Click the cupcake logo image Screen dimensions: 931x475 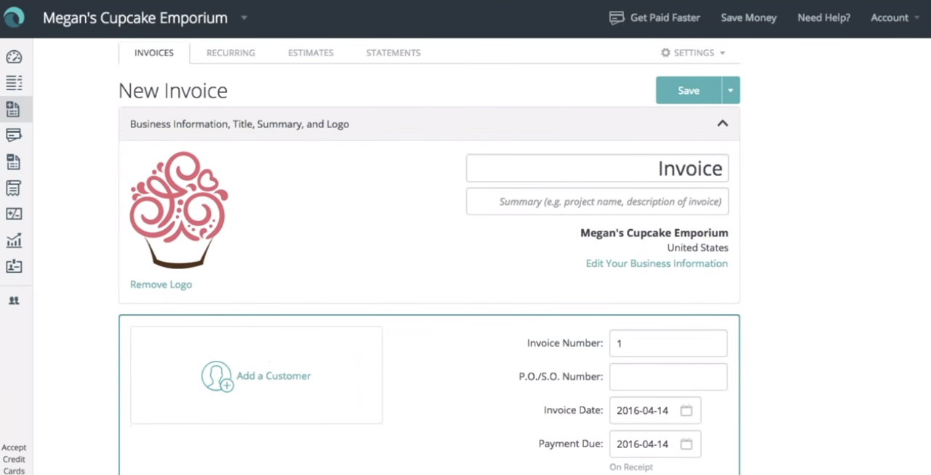[179, 209]
